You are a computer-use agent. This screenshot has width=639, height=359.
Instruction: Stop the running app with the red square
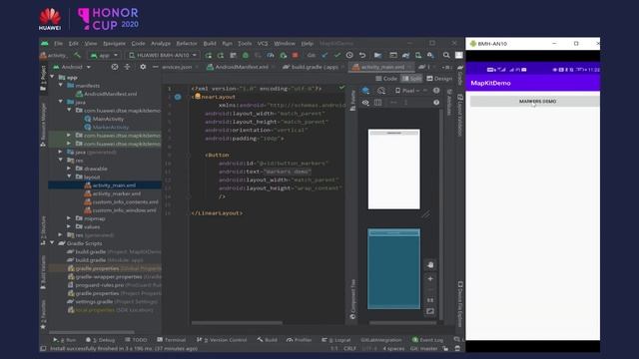pyautogui.click(x=296, y=55)
